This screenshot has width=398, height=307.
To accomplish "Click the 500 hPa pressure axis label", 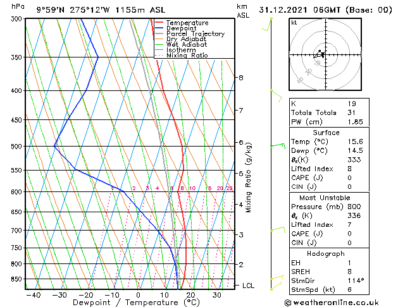I will [x=18, y=147].
